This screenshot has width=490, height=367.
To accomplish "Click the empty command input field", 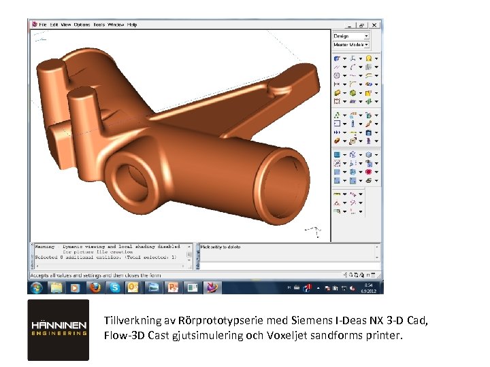I will coord(290,266).
